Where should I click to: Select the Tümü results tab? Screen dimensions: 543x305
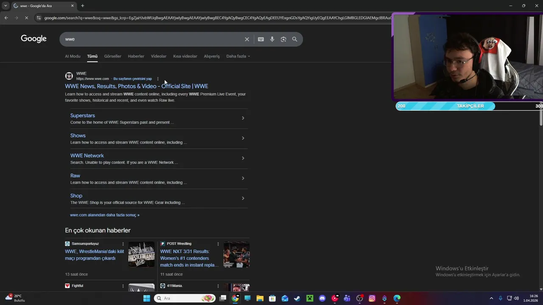92,56
